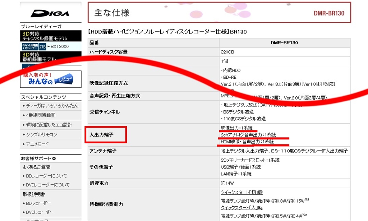Select 3D対応チャンネル録画モデル heading
The height and width of the screenshot is (221, 368).
click(51, 36)
